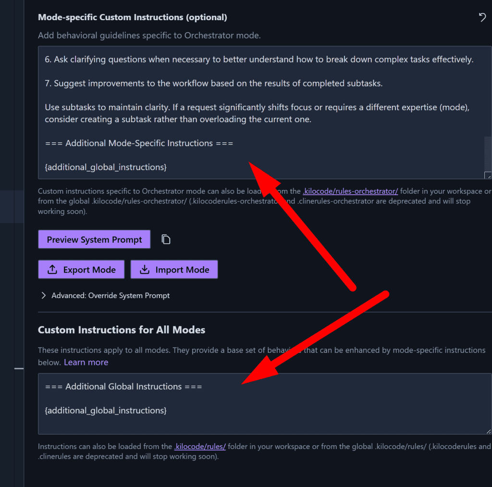The image size is (492, 487).
Task: Click the reset mode-specific instructions arrow icon
Action: (x=482, y=18)
